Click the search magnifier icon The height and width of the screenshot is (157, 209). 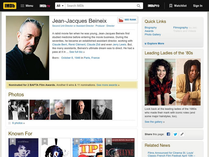pos(138,5)
